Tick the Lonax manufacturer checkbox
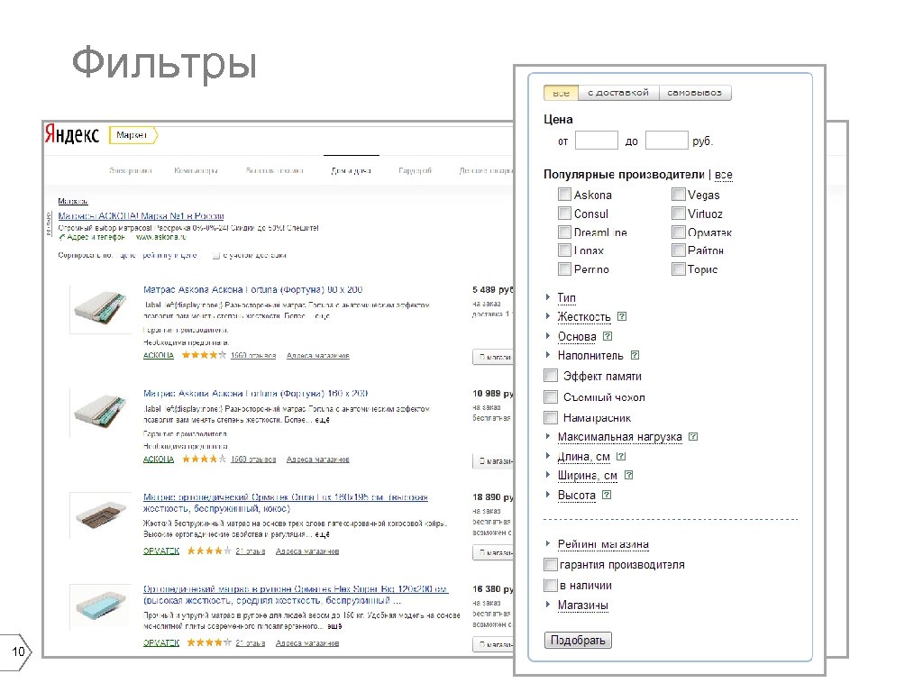The width and height of the screenshot is (923, 692). (564, 250)
